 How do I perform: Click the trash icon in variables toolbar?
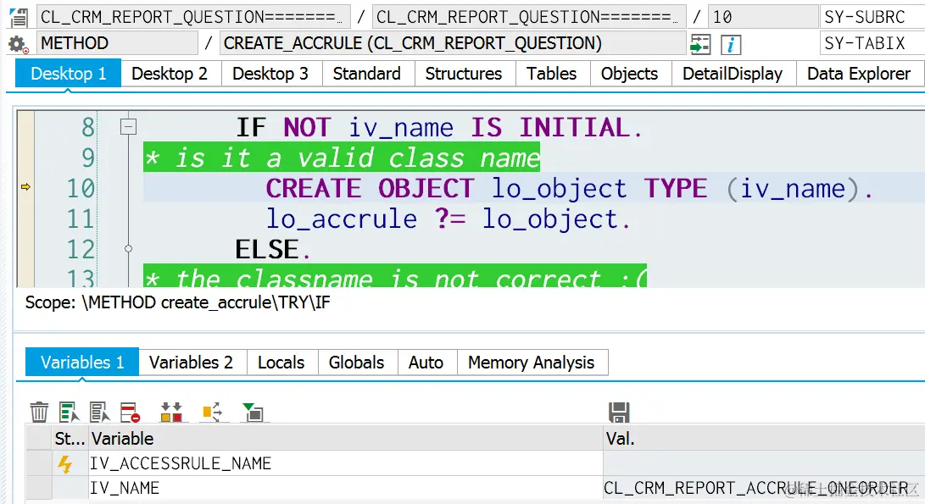(39, 412)
